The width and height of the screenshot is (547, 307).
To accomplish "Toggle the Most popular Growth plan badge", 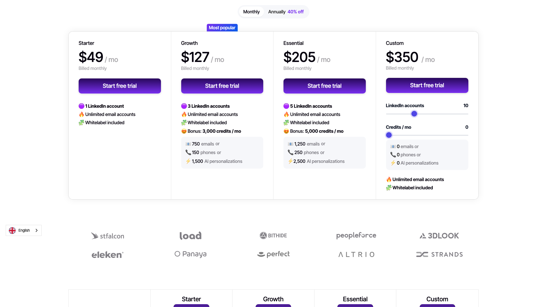I will coord(222,28).
